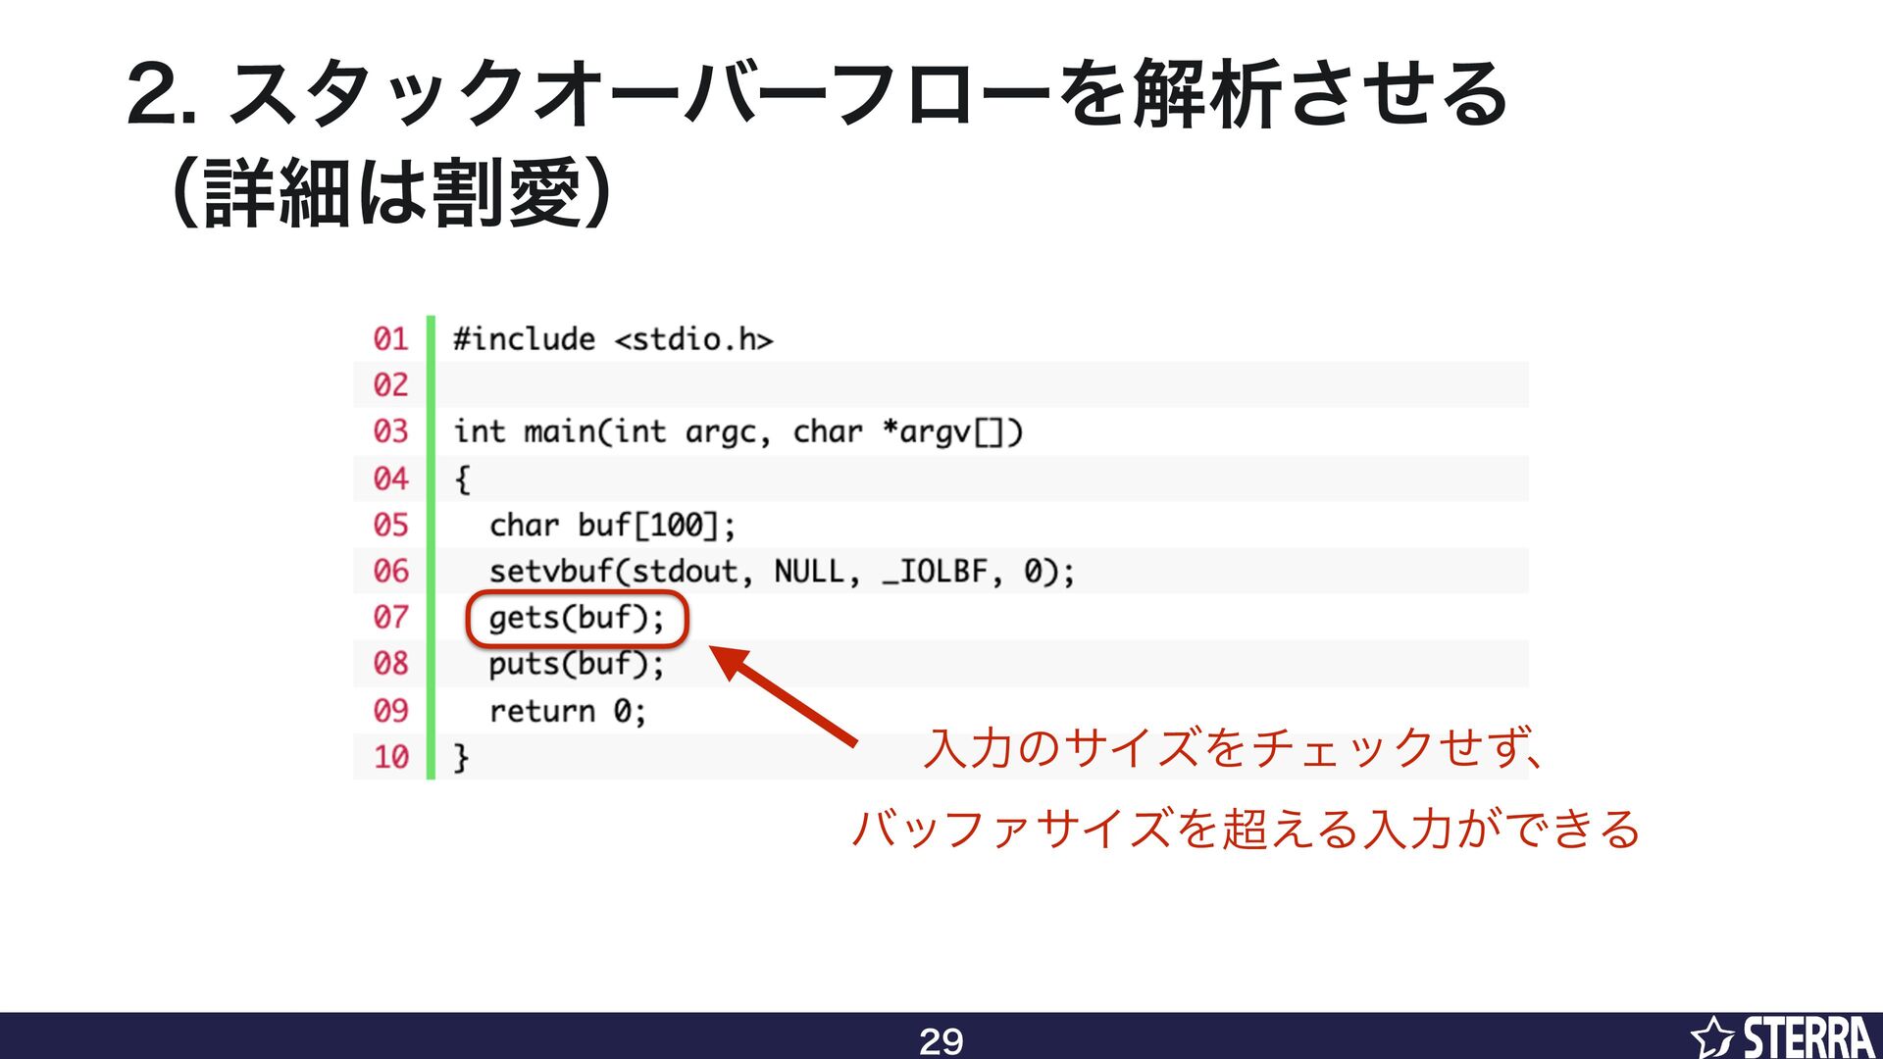Viewport: 1883px width, 1059px height.
Task: Click the slide page number 29
Action: [941, 1040]
